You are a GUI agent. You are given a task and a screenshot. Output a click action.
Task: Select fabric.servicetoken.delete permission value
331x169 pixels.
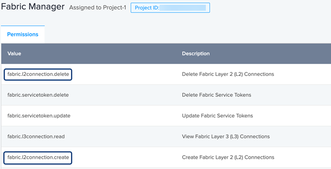click(38, 95)
